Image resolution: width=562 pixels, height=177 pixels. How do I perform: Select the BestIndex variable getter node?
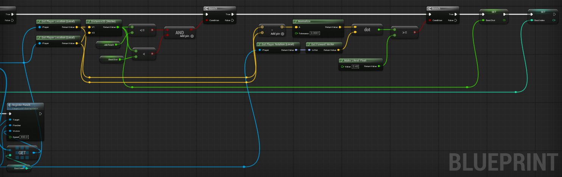[19, 168]
